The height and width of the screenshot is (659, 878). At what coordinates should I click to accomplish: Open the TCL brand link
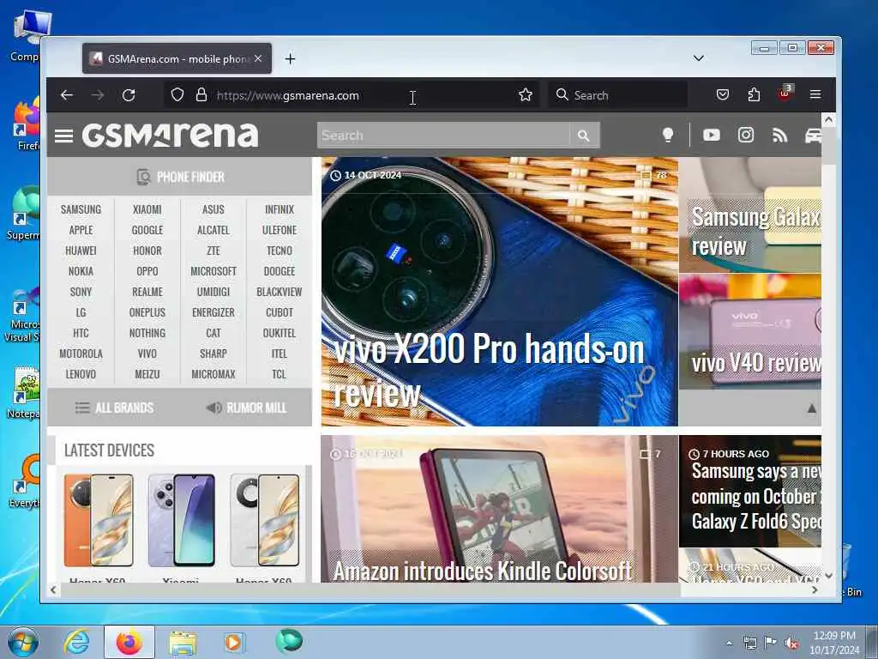(x=280, y=374)
